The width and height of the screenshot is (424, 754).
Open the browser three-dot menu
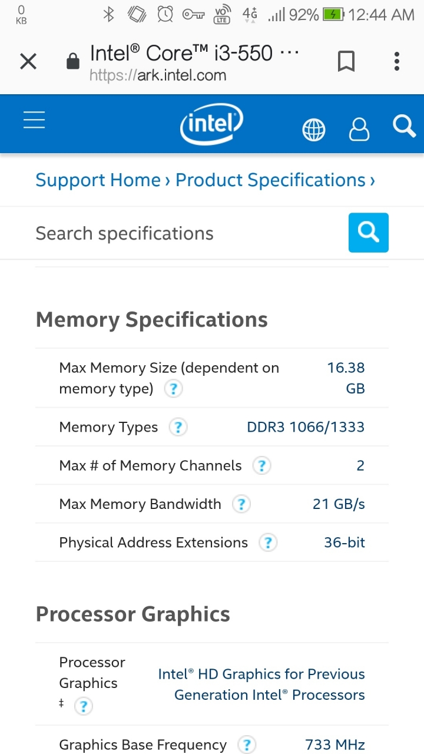tap(397, 61)
